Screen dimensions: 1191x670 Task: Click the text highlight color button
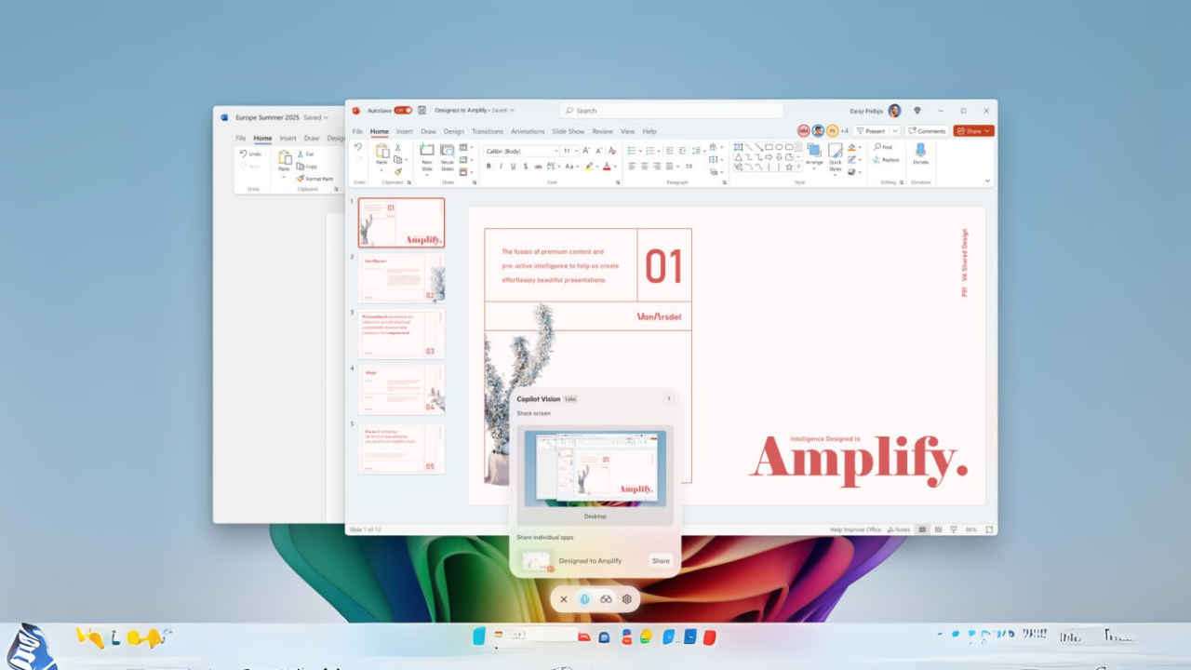[x=589, y=167]
